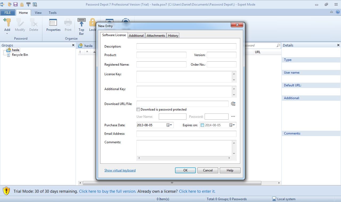Click here to buy the full version
This screenshot has width=341, height=202.
(x=108, y=191)
